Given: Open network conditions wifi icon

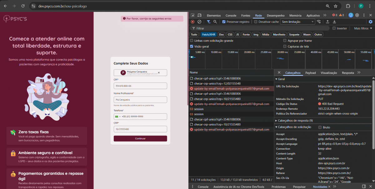Looking at the screenshot, I should (319, 22).
